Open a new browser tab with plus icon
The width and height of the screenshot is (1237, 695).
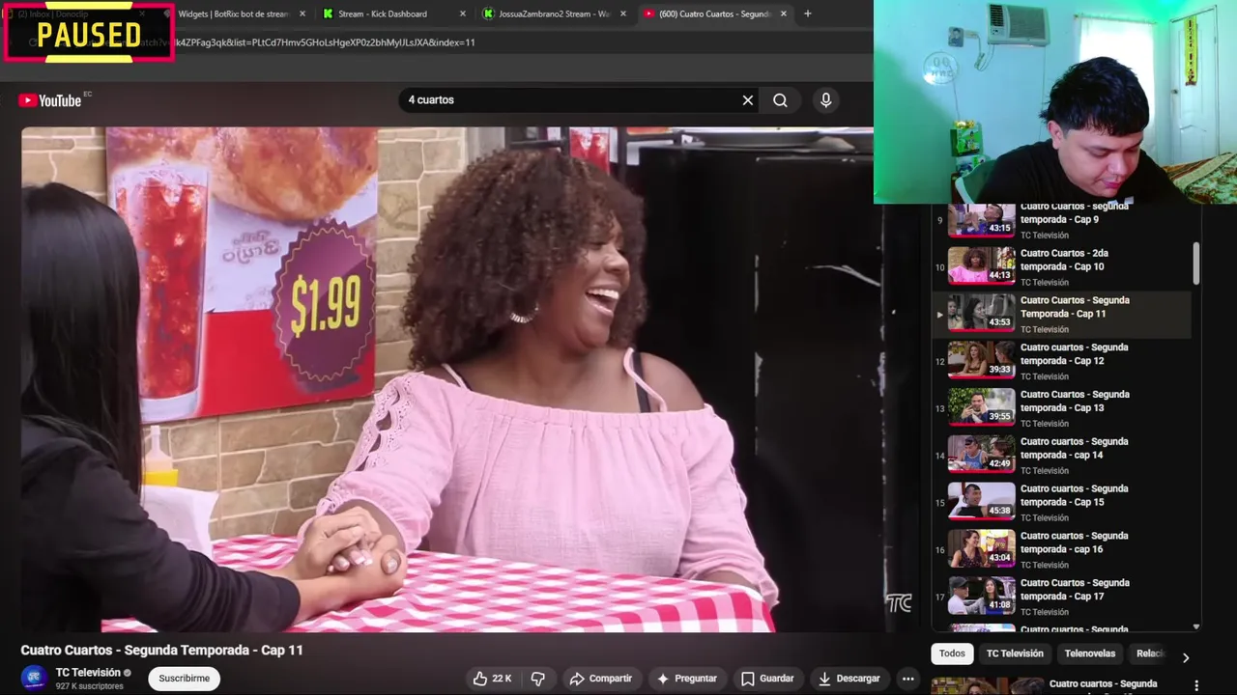[x=808, y=14]
